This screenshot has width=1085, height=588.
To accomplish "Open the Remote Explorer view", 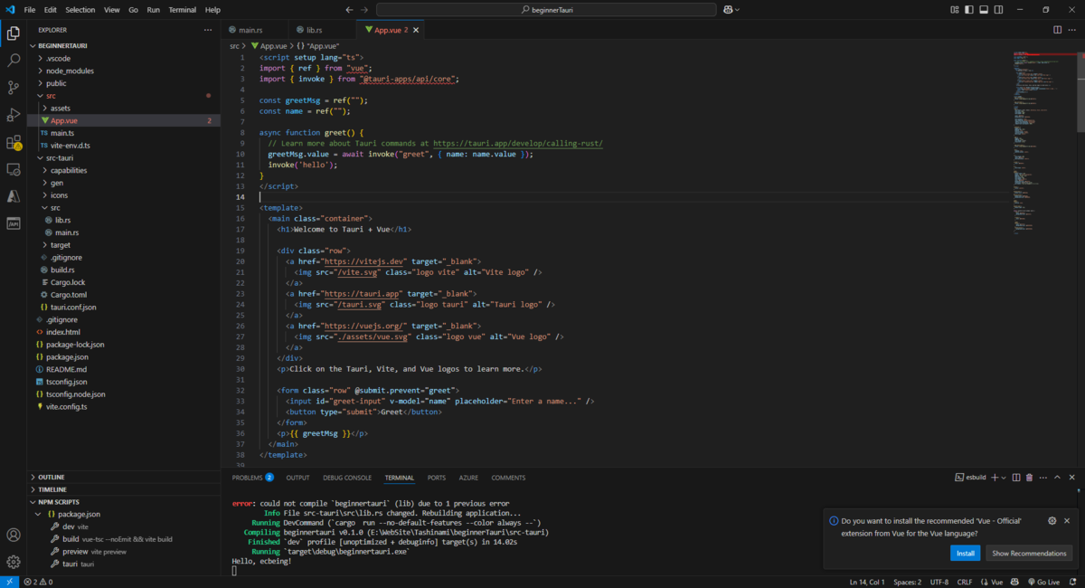I will pos(14,169).
